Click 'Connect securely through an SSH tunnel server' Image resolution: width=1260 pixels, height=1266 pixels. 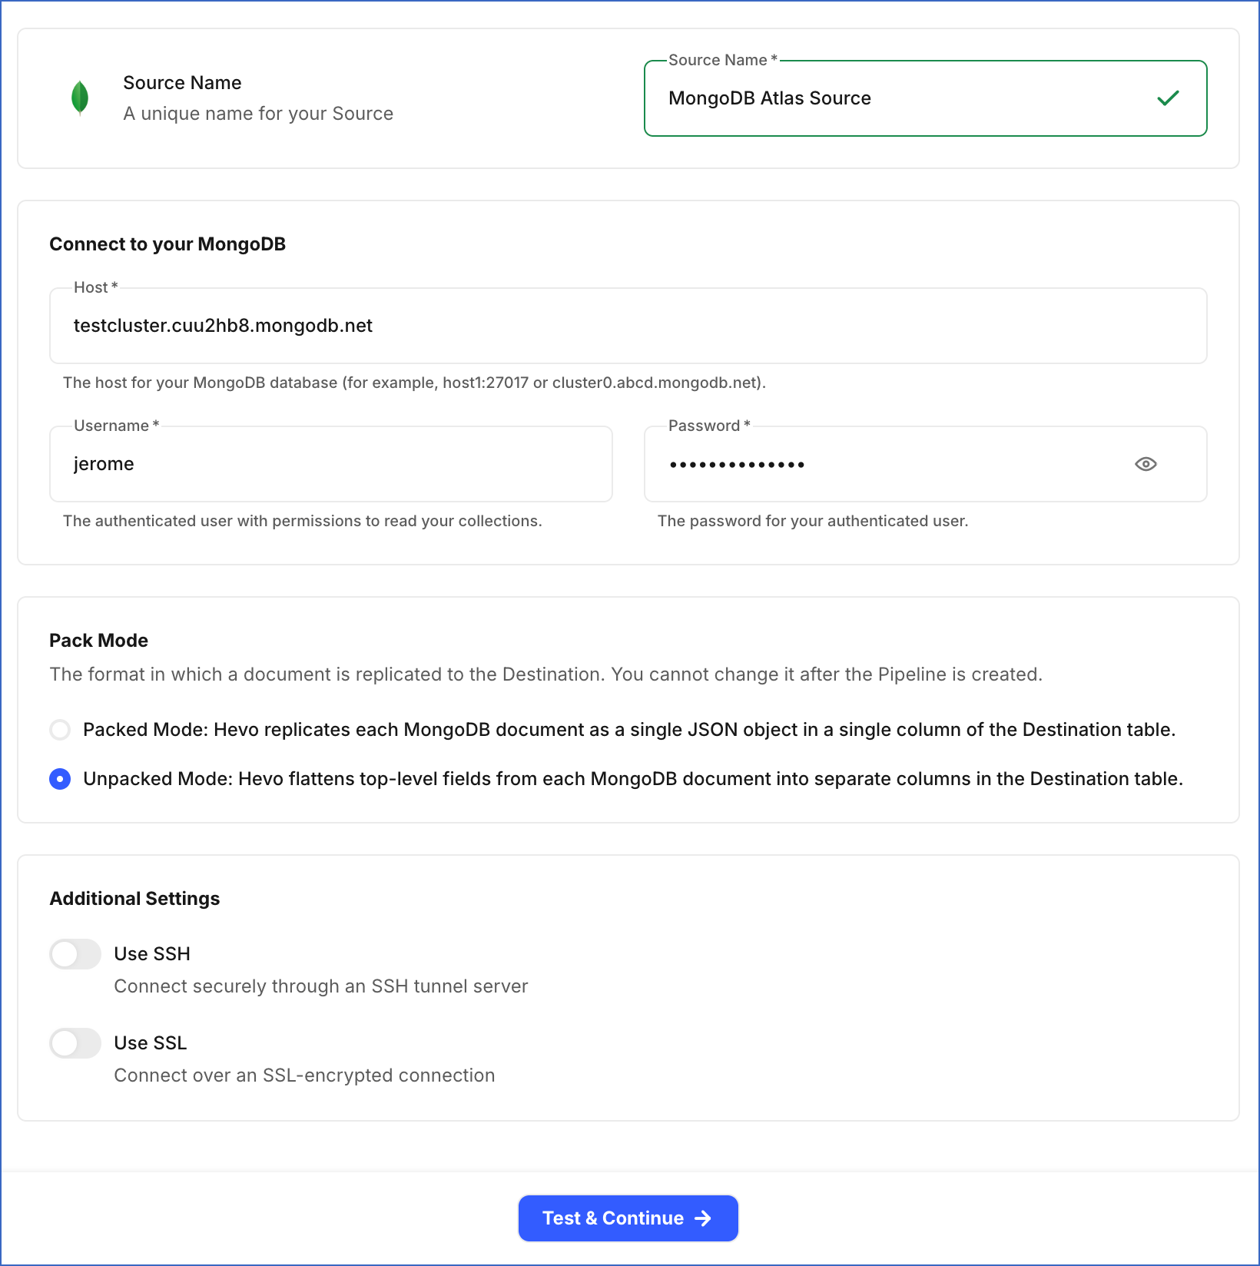321,986
